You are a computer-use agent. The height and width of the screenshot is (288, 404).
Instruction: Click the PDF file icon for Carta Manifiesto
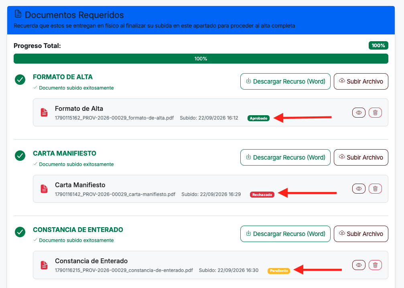point(44,189)
